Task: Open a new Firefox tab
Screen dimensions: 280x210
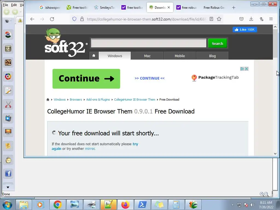Action: pos(234,7)
